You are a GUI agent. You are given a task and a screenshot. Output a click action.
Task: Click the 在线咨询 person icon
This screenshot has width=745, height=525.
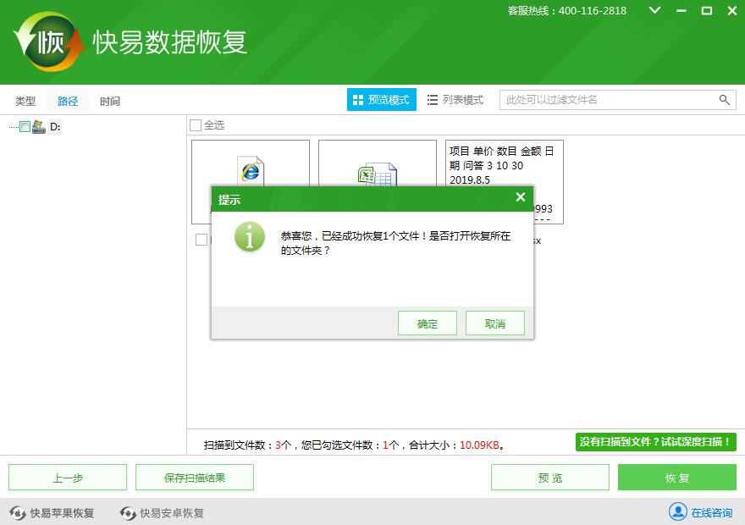pos(677,511)
